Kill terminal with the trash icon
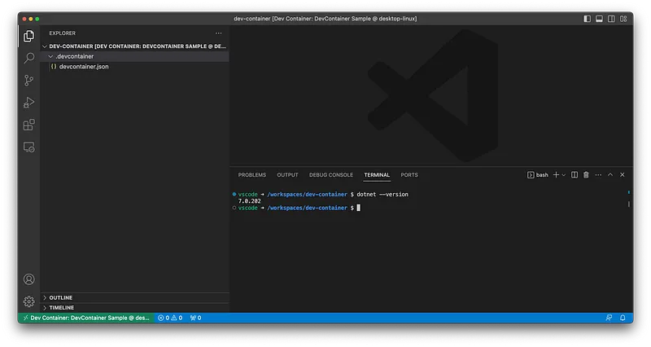The width and height of the screenshot is (651, 347). (586, 174)
